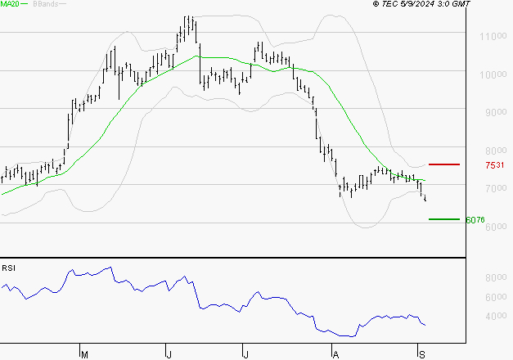Click the RSI 8000 axis label

point(496,277)
